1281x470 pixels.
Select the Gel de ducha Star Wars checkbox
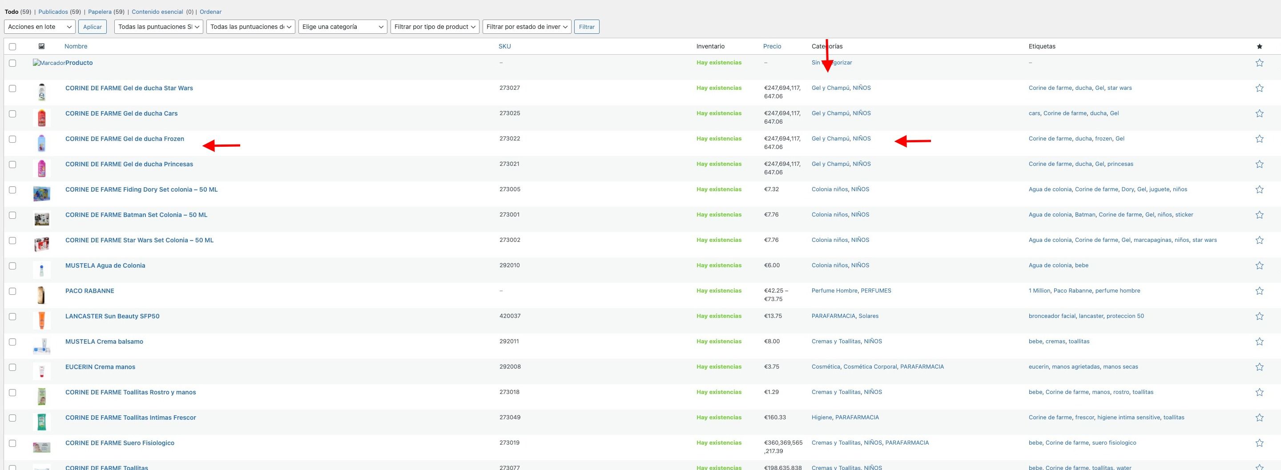point(12,88)
